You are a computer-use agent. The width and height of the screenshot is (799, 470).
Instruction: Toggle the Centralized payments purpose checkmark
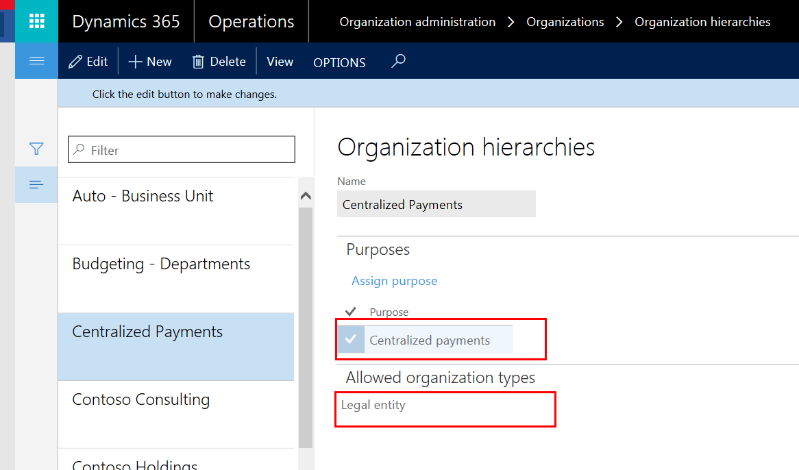tap(352, 339)
